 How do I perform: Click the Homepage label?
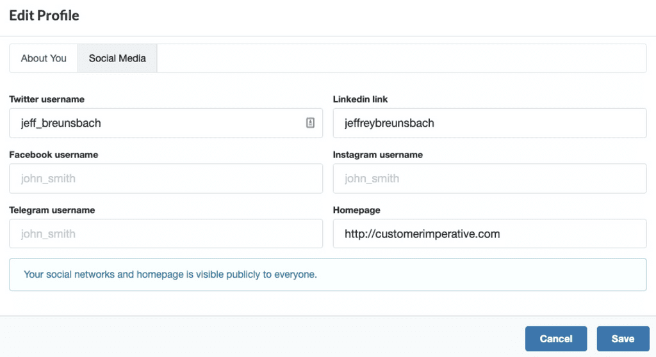(x=356, y=210)
